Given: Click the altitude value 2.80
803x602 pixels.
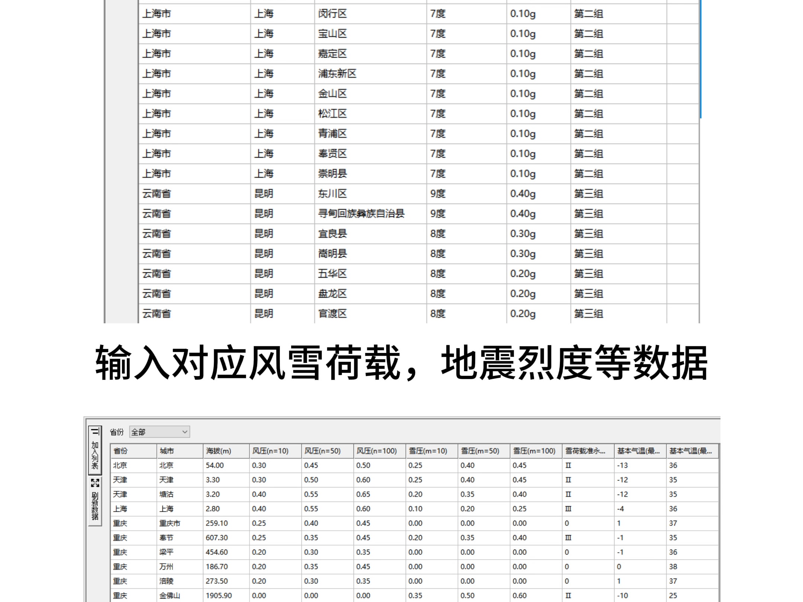Looking at the screenshot, I should [x=213, y=509].
